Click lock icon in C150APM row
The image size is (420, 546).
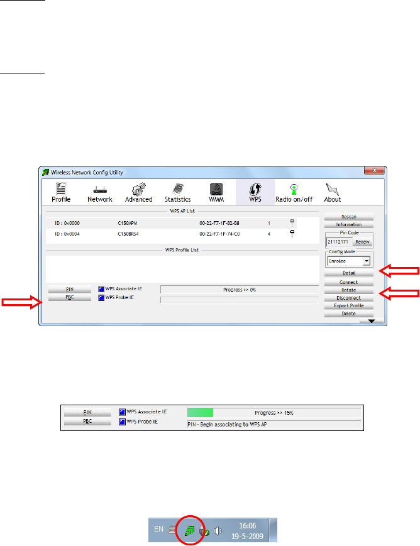pyautogui.click(x=292, y=223)
